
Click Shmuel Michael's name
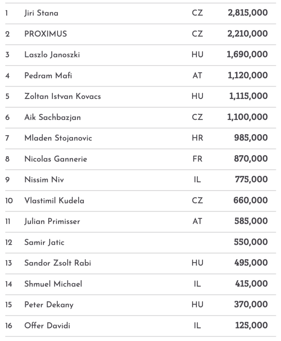click(53, 284)
